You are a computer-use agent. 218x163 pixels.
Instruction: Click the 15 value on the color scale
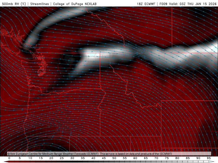click(41, 158)
